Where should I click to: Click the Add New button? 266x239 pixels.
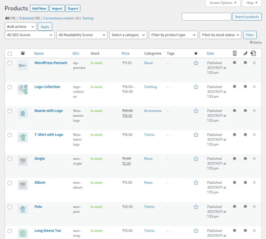click(39, 8)
